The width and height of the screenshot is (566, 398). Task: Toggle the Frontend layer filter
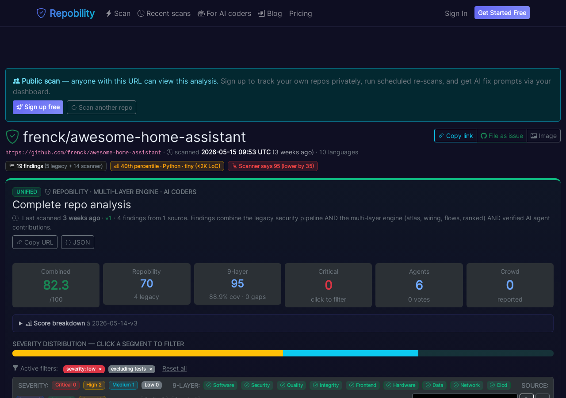(x=363, y=385)
